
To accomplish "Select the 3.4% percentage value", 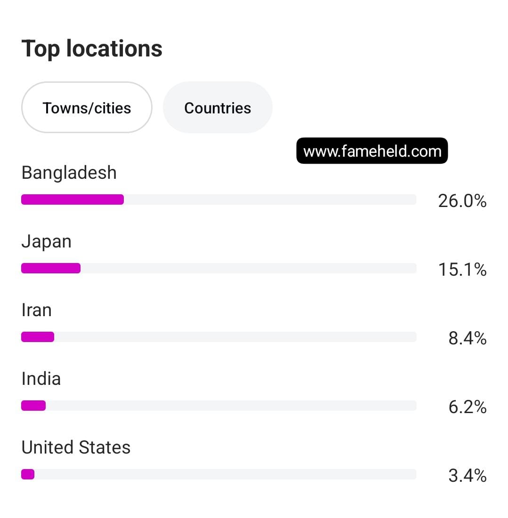I will [x=467, y=476].
